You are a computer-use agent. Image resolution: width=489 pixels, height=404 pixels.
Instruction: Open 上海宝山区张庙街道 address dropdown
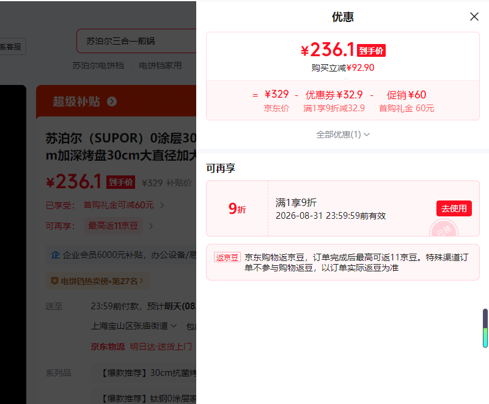coord(134,326)
